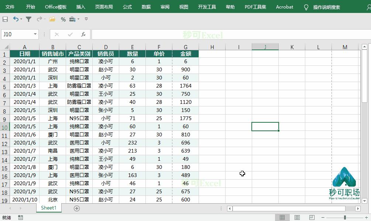The image size is (371, 221).
Task: Select the Filter icon in Quick Access Toolbar
Action: pos(29,19)
